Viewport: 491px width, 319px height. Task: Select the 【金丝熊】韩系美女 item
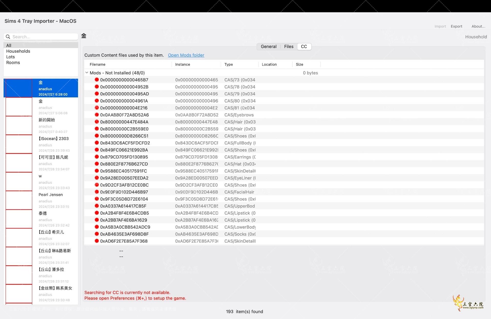[41, 293]
